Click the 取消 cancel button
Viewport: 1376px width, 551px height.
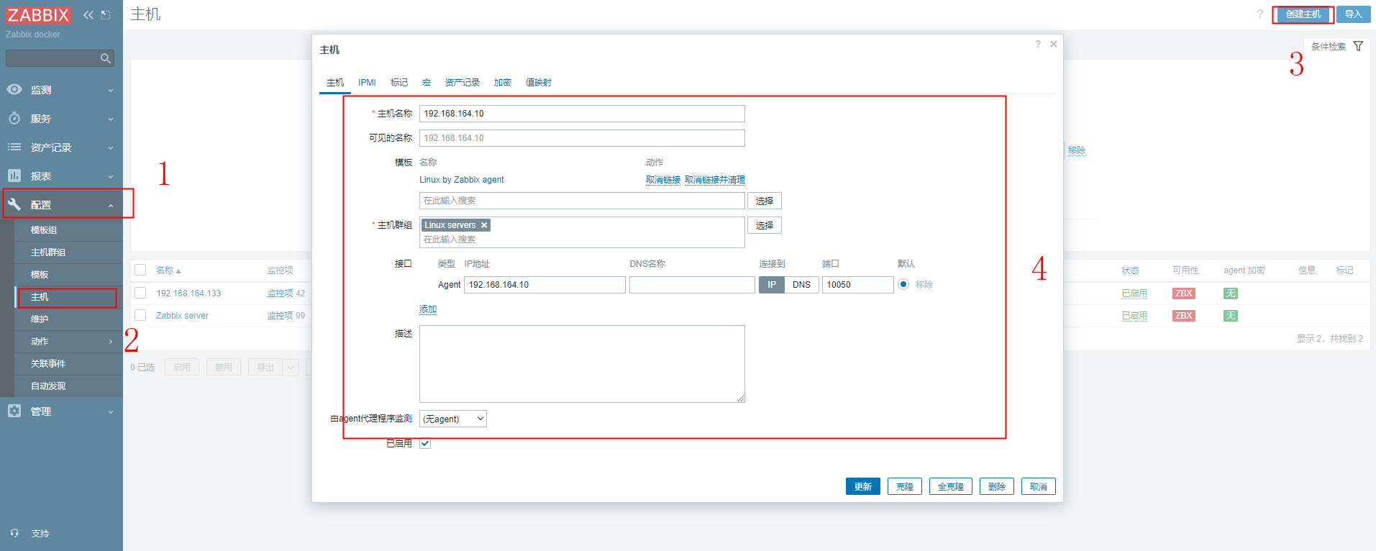pyautogui.click(x=1039, y=487)
